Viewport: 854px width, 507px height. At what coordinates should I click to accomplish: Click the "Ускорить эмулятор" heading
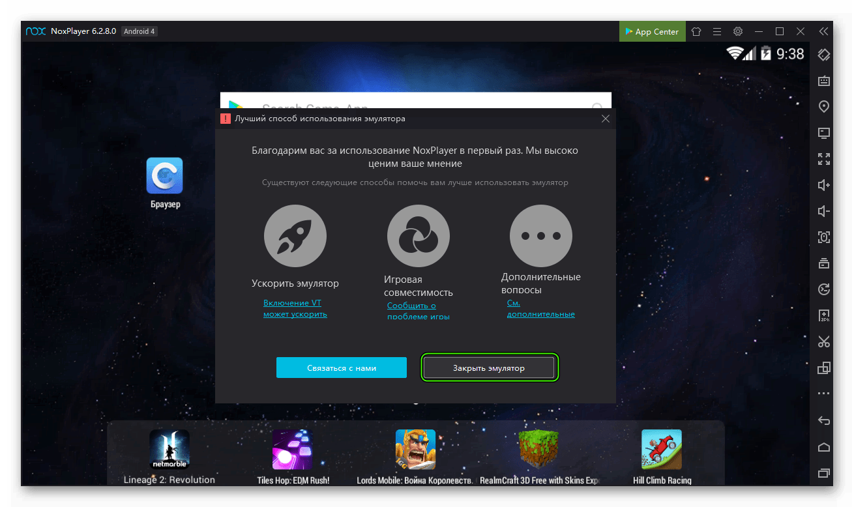pos(295,283)
